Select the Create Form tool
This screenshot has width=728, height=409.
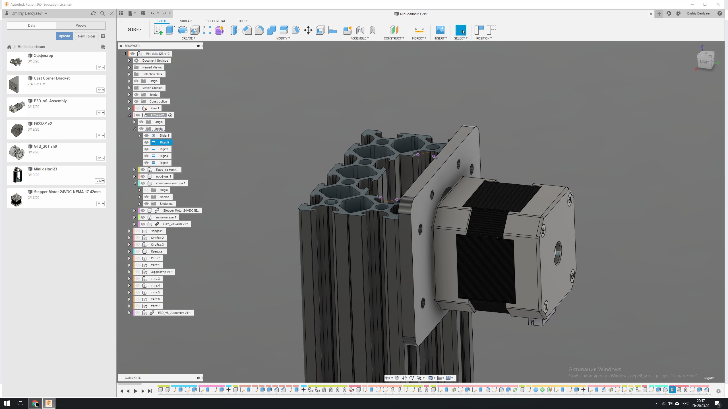pyautogui.click(x=219, y=30)
